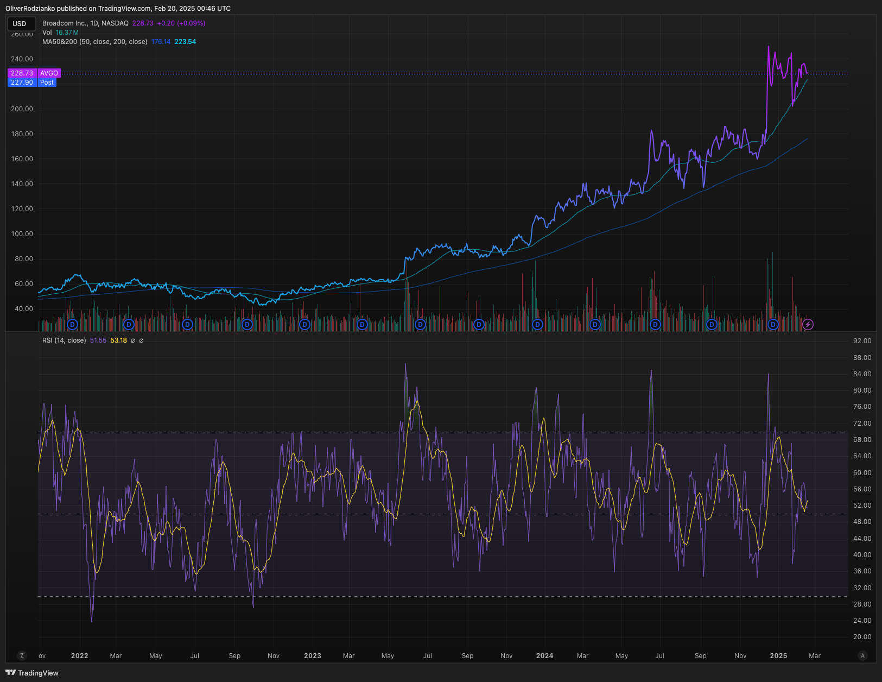This screenshot has height=682, width=882.
Task: Click the purple AVGO price tag badge
Action: [x=49, y=73]
